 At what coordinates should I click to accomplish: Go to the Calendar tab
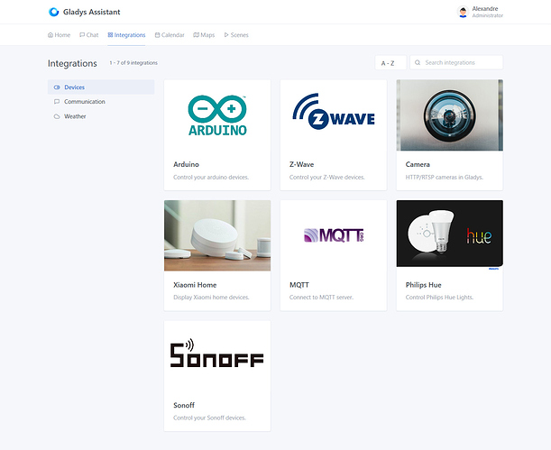click(x=170, y=35)
